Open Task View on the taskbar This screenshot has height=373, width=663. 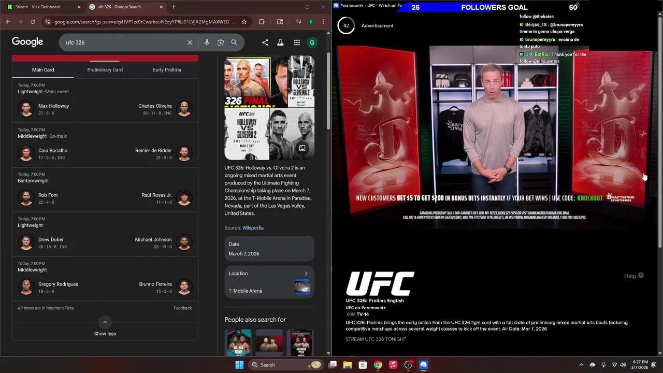click(333, 365)
